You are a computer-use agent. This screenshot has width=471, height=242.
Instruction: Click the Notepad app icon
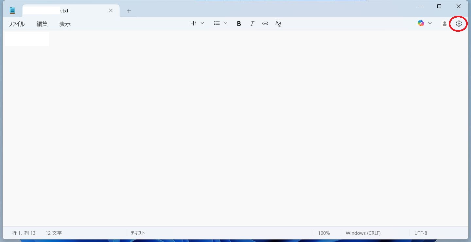point(12,10)
